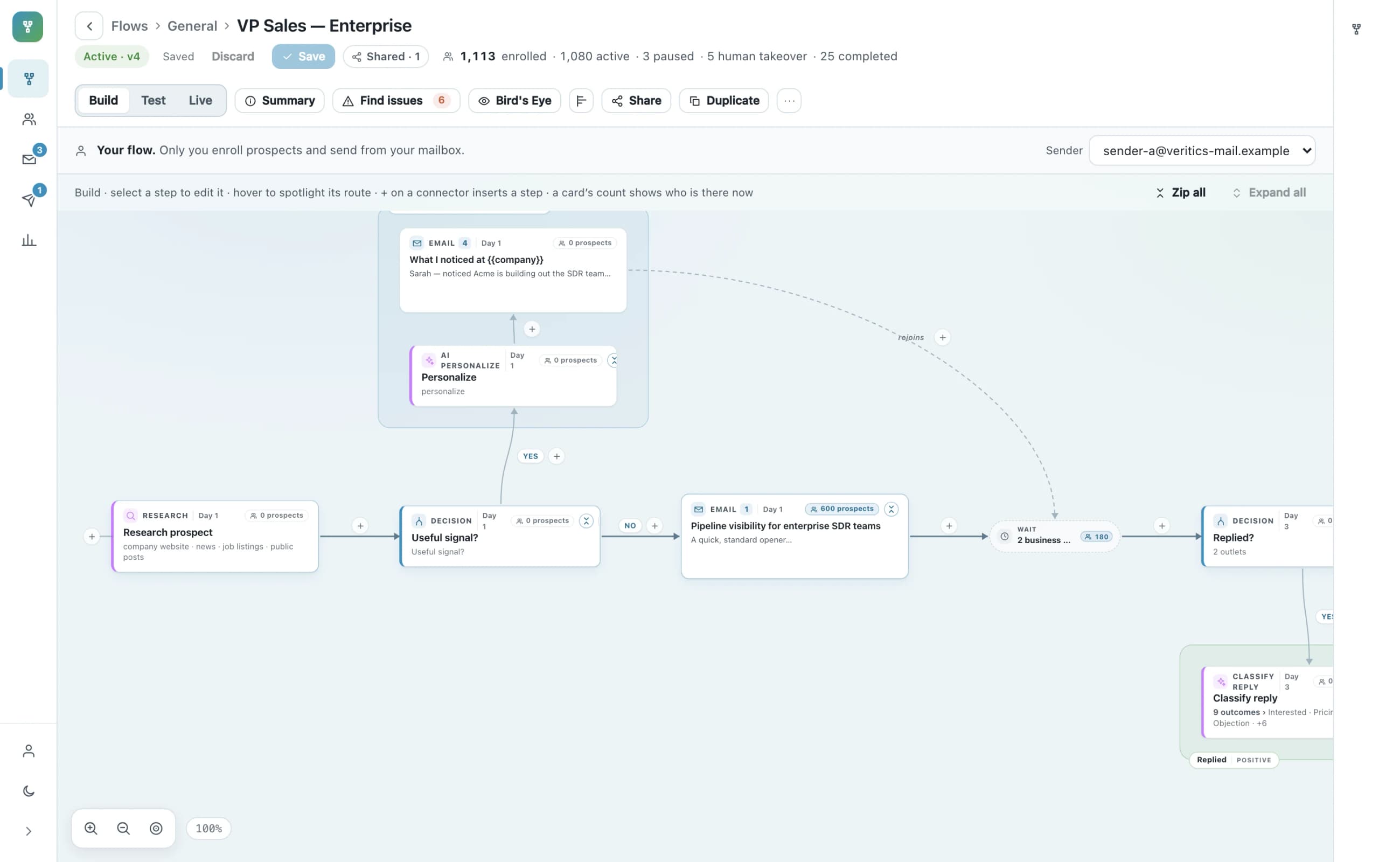The width and height of the screenshot is (1379, 862).
Task: Collapse all steps with Zip all
Action: (x=1181, y=193)
